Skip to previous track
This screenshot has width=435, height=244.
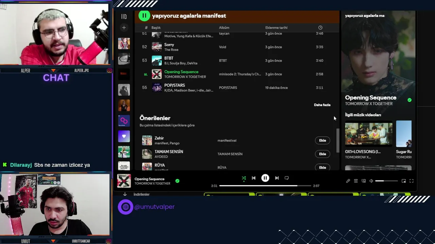(x=254, y=178)
